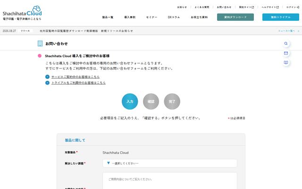Open the news headline about 新規リリースのお知らせ
The width and height of the screenshot is (302, 189).
tap(86, 31)
